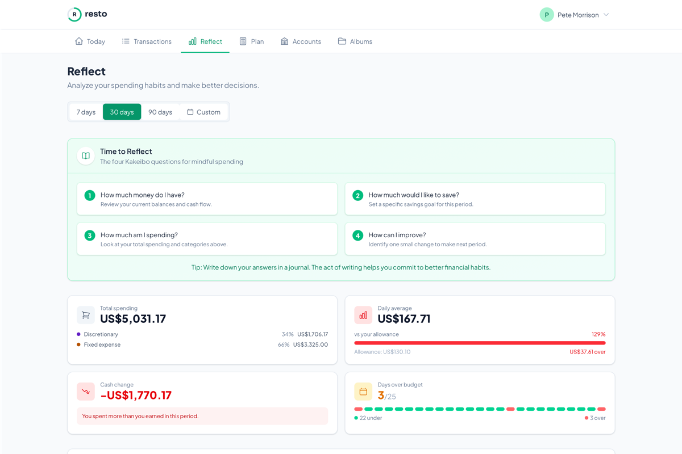Screen dimensions: 682x454
Task: Click the green number 1 badge
Action: (x=90, y=195)
